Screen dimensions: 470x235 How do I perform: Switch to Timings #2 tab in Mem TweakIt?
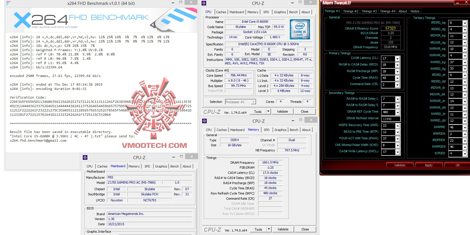pyautogui.click(x=351, y=11)
